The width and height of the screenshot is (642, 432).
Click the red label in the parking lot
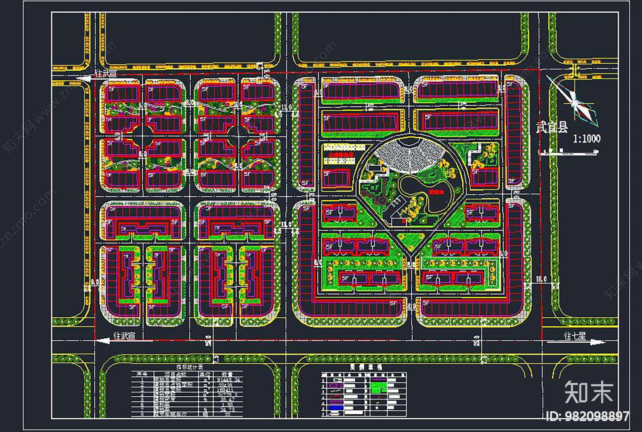tap(341, 154)
